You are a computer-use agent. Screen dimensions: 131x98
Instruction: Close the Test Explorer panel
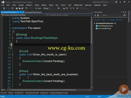[x=126, y=12]
